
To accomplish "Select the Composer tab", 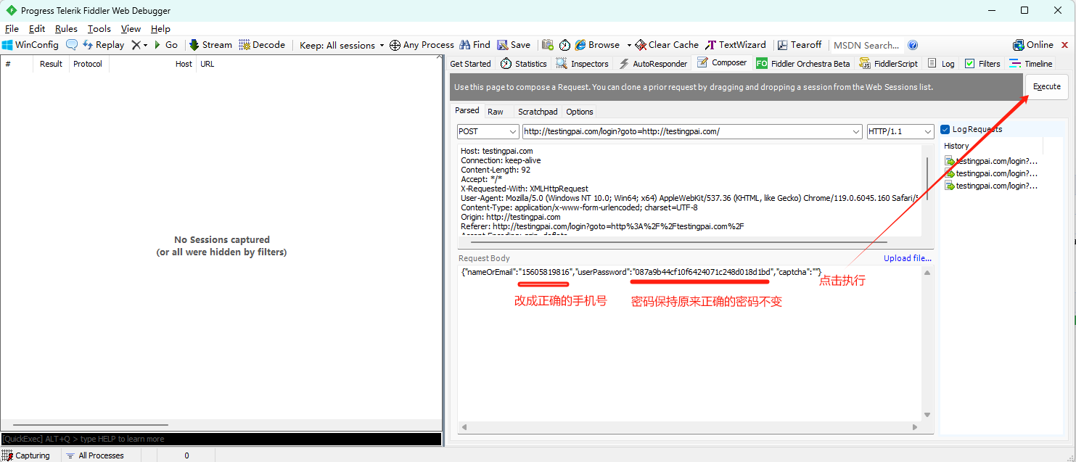I will click(722, 63).
